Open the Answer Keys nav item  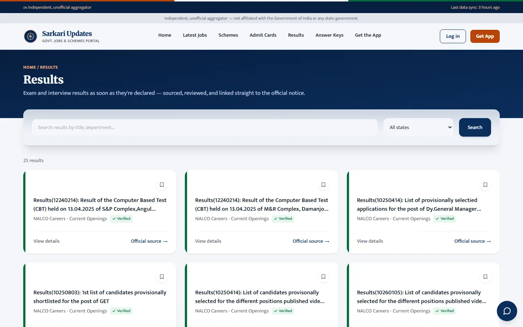(x=329, y=35)
